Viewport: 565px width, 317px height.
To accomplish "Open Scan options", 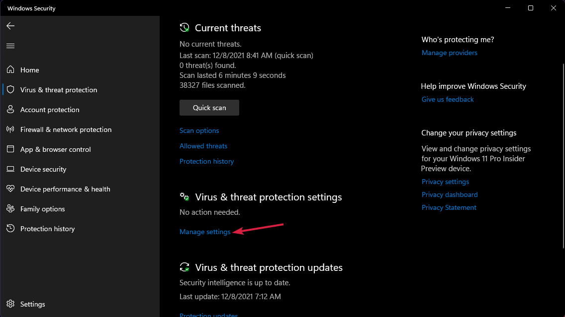I will (x=199, y=130).
